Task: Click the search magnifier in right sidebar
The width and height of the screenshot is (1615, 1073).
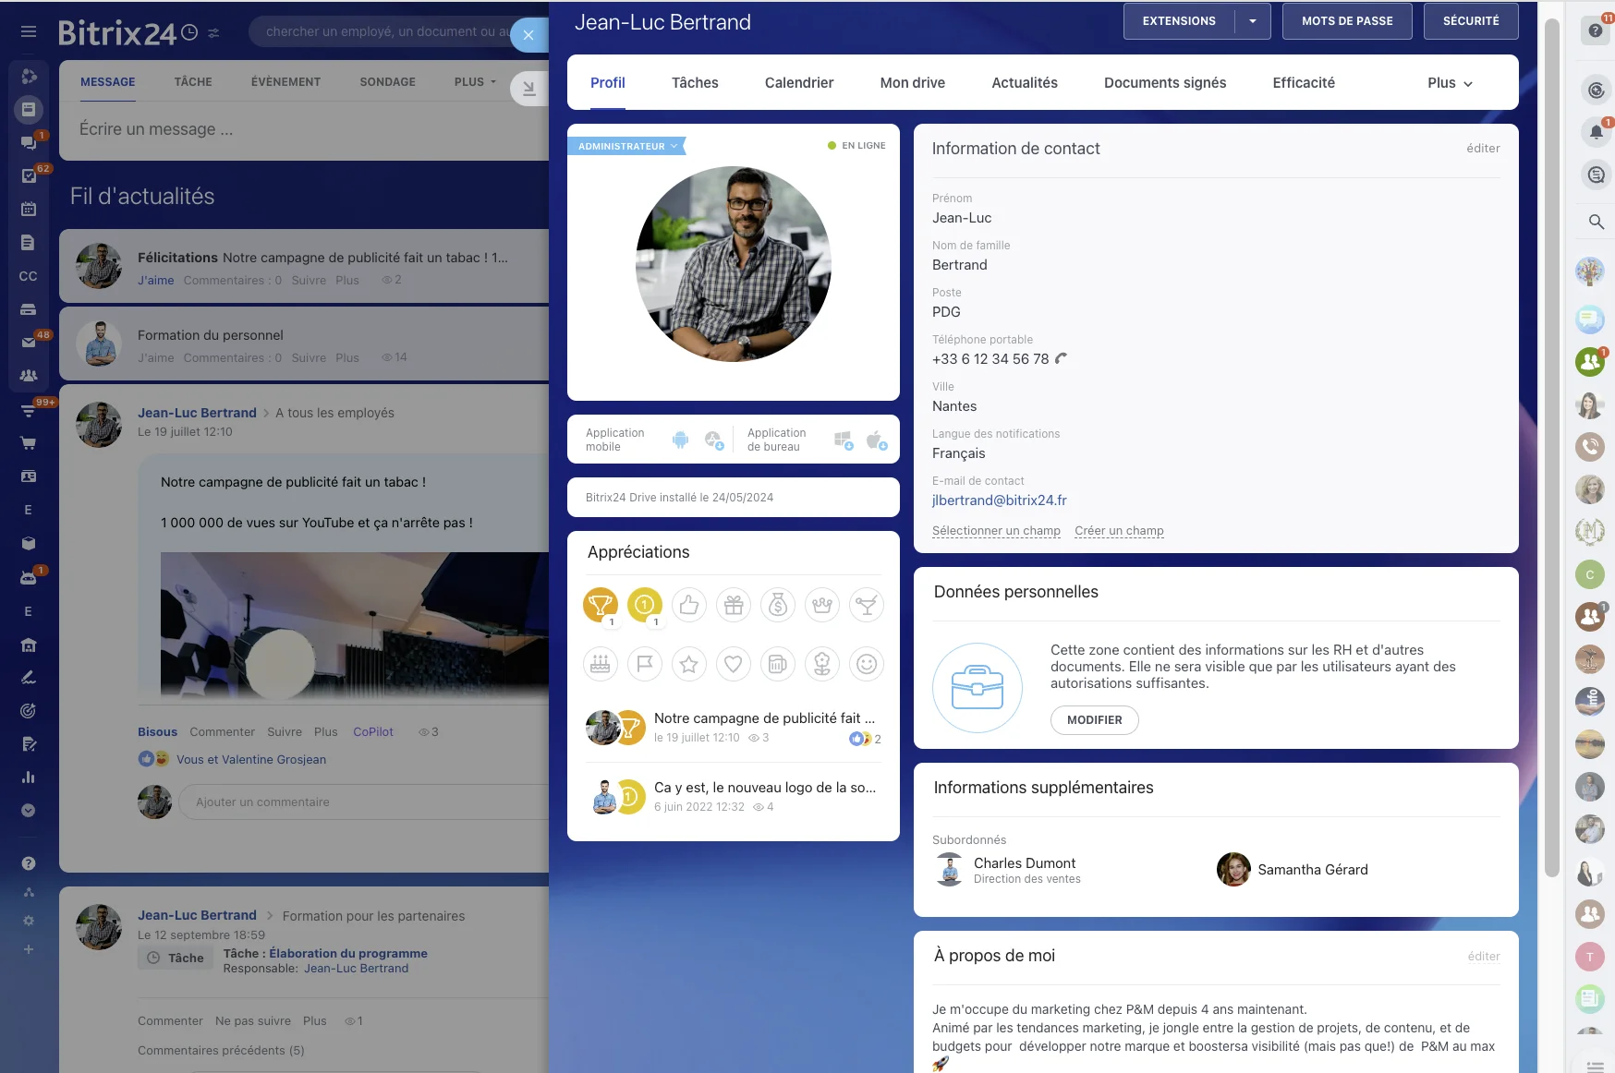Action: [1595, 222]
